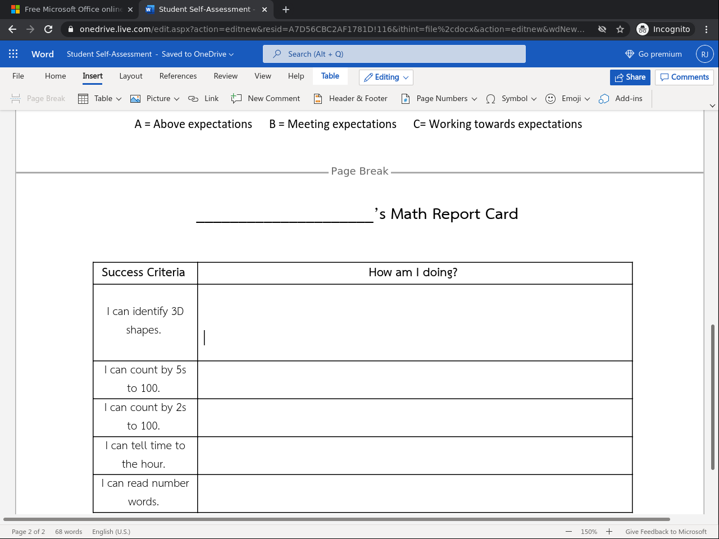The height and width of the screenshot is (539, 719).
Task: Click the Share button
Action: click(x=630, y=77)
